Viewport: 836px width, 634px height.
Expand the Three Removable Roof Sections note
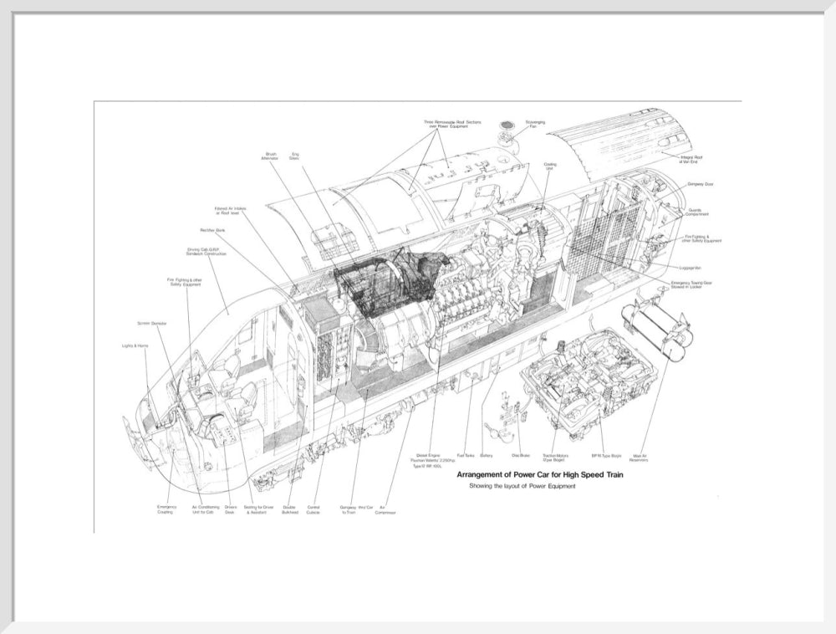pyautogui.click(x=451, y=123)
